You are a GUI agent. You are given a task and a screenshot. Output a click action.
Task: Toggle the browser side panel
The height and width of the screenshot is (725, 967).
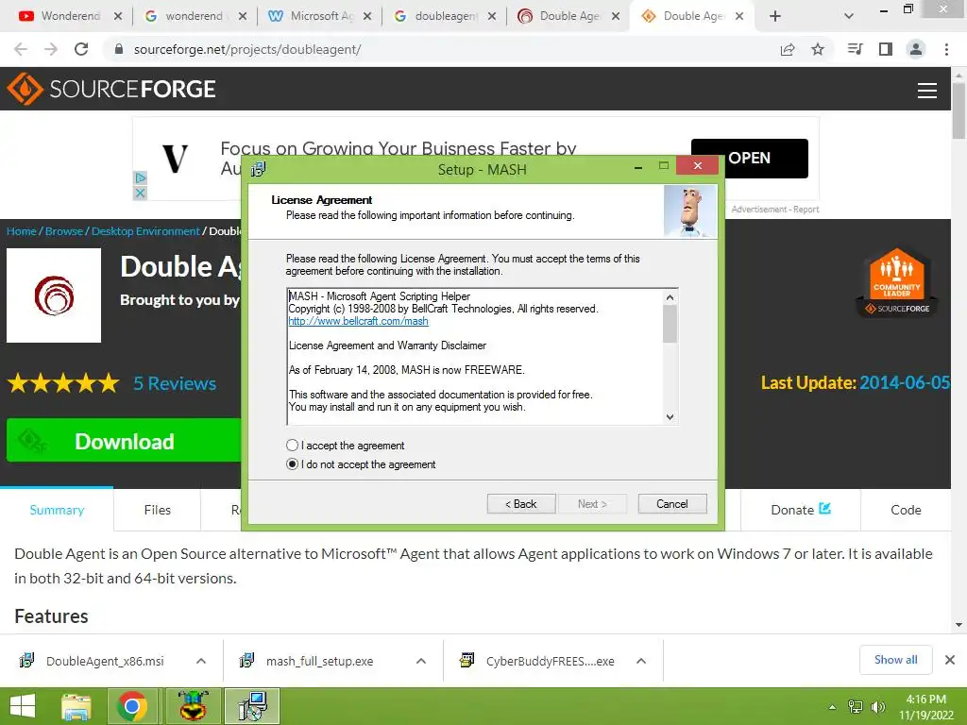click(x=886, y=49)
